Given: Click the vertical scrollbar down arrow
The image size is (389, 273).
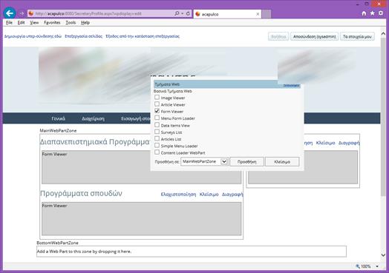Looking at the screenshot, I should tap(383, 255).
